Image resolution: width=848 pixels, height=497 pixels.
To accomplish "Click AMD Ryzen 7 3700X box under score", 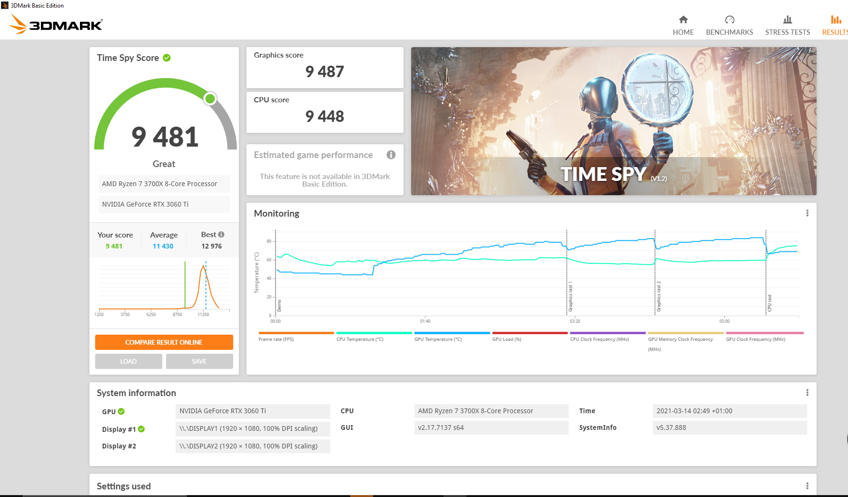I will [x=164, y=184].
